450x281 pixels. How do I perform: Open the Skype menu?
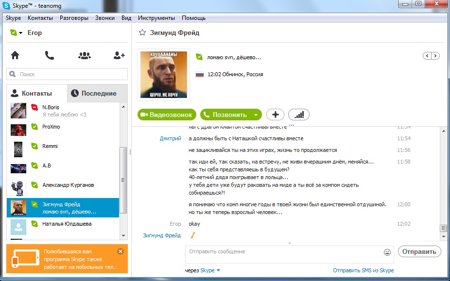point(14,18)
